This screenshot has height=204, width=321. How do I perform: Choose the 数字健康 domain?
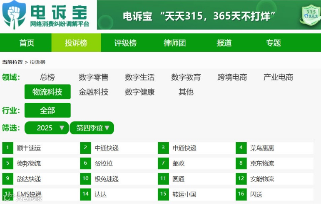tap(139, 92)
